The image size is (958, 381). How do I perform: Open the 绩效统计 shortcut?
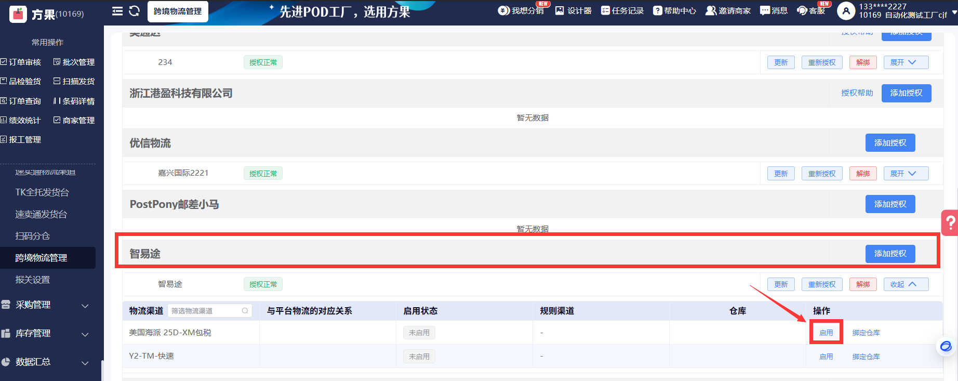[x=21, y=120]
